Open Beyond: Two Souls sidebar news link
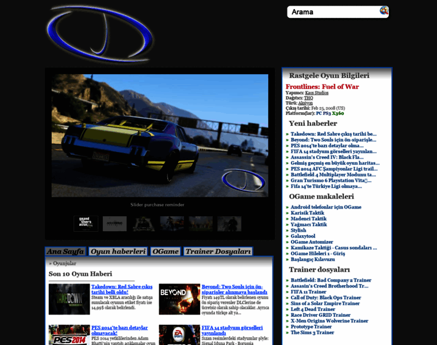This screenshot has width=437, height=345. pos(333,140)
